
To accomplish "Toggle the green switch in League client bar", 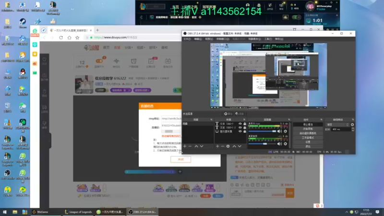I will 296,17.
